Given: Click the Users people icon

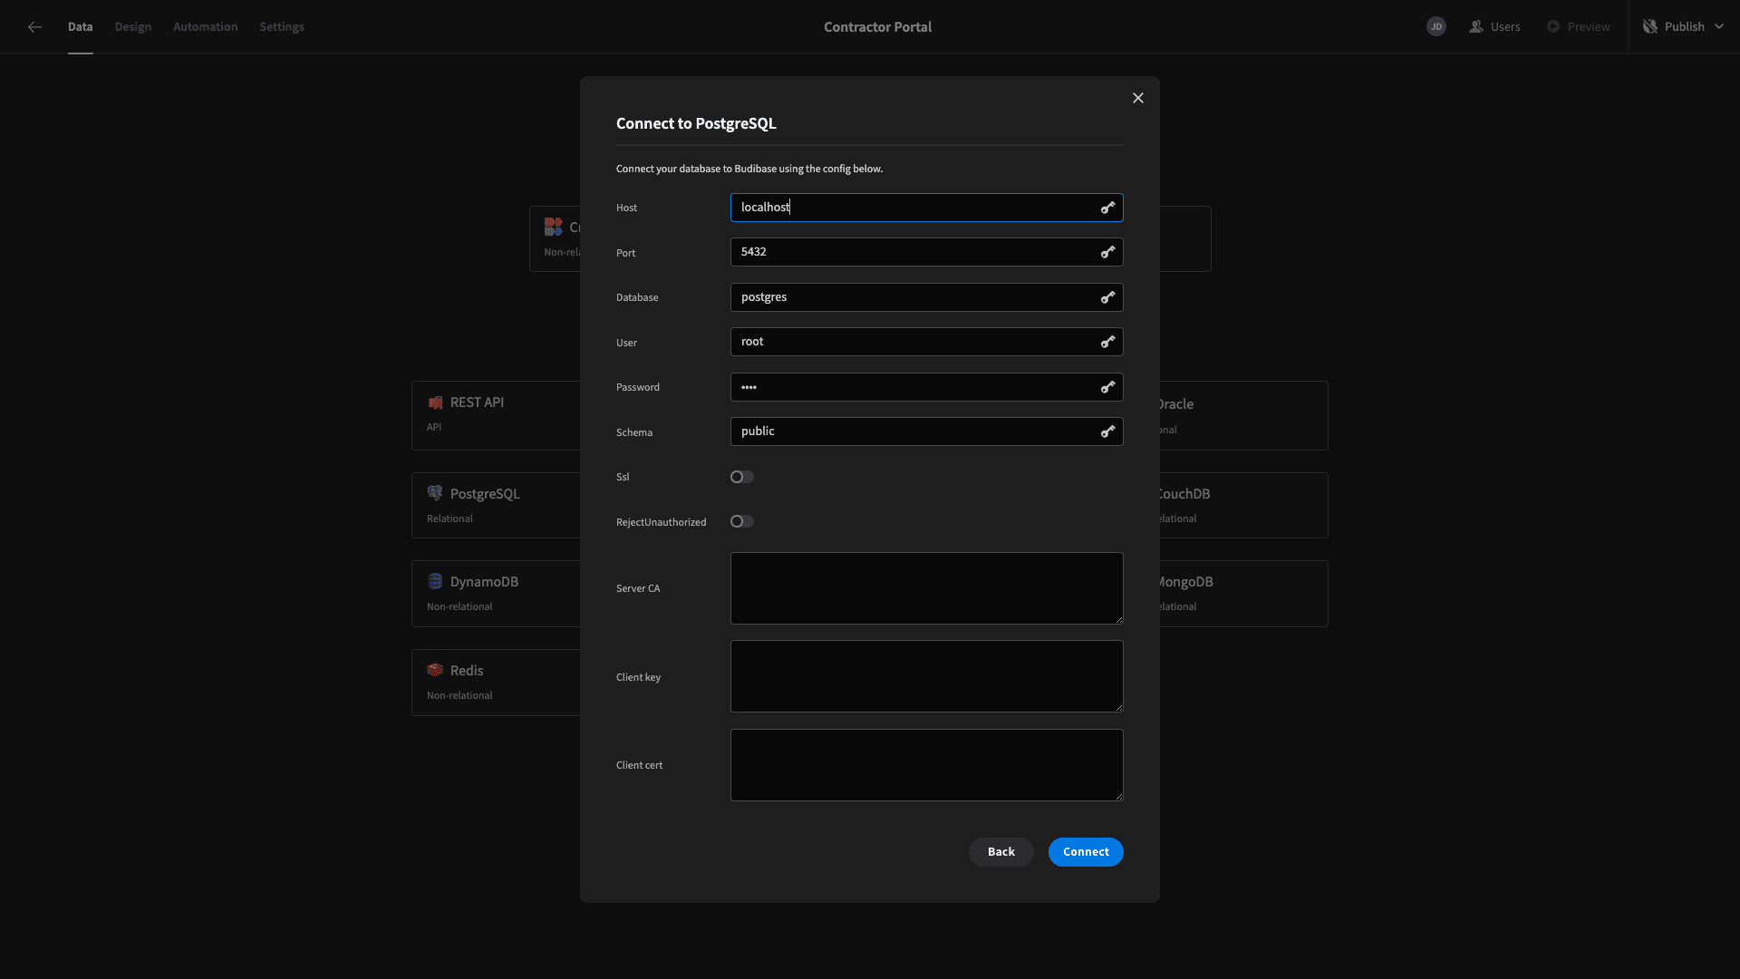Looking at the screenshot, I should coord(1475,27).
